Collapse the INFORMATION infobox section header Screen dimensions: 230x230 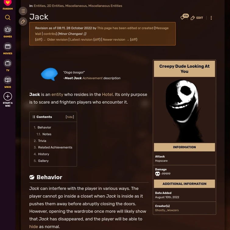coord(184,147)
